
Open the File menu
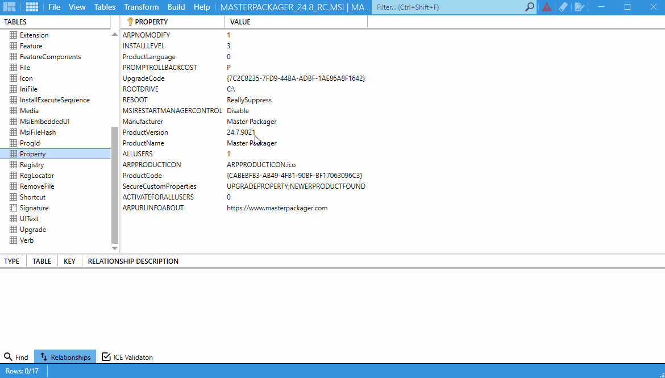(55, 7)
